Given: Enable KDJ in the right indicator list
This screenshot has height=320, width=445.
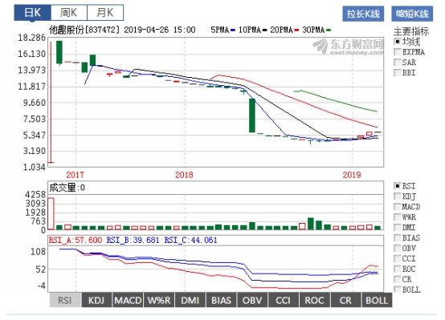Looking at the screenshot, I should [x=398, y=196].
